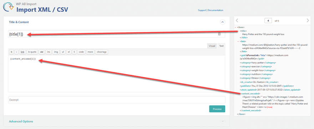The width and height of the screenshot is (314, 129).
Task: Open the Documentation link
Action: [x=216, y=10]
